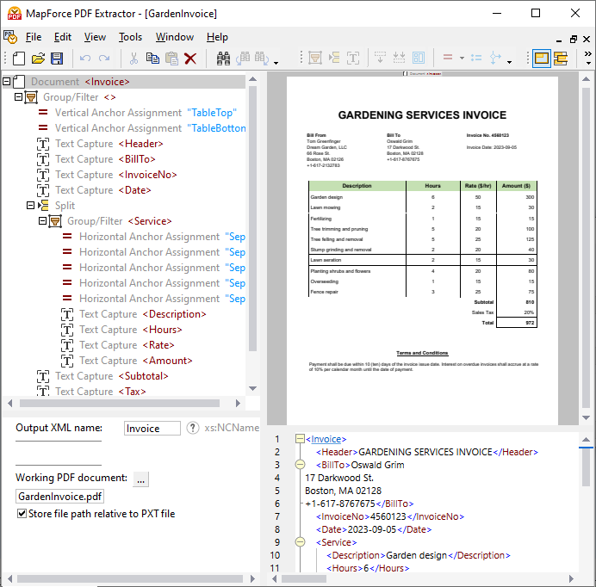596x587 pixels.
Task: Click the red X Delete icon
Action: (x=190, y=59)
